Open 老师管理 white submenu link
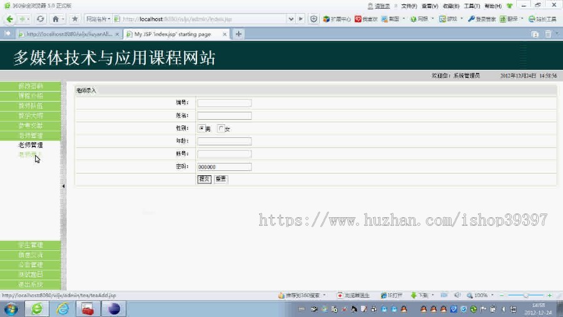This screenshot has width=563, height=317. pyautogui.click(x=31, y=145)
